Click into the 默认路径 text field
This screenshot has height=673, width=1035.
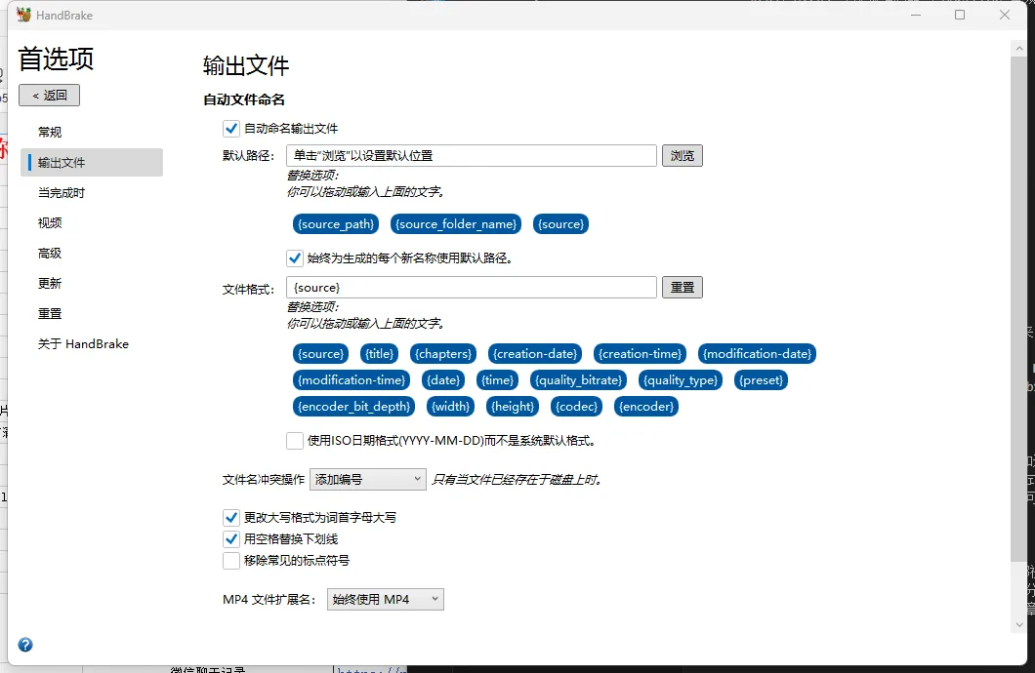click(x=472, y=155)
